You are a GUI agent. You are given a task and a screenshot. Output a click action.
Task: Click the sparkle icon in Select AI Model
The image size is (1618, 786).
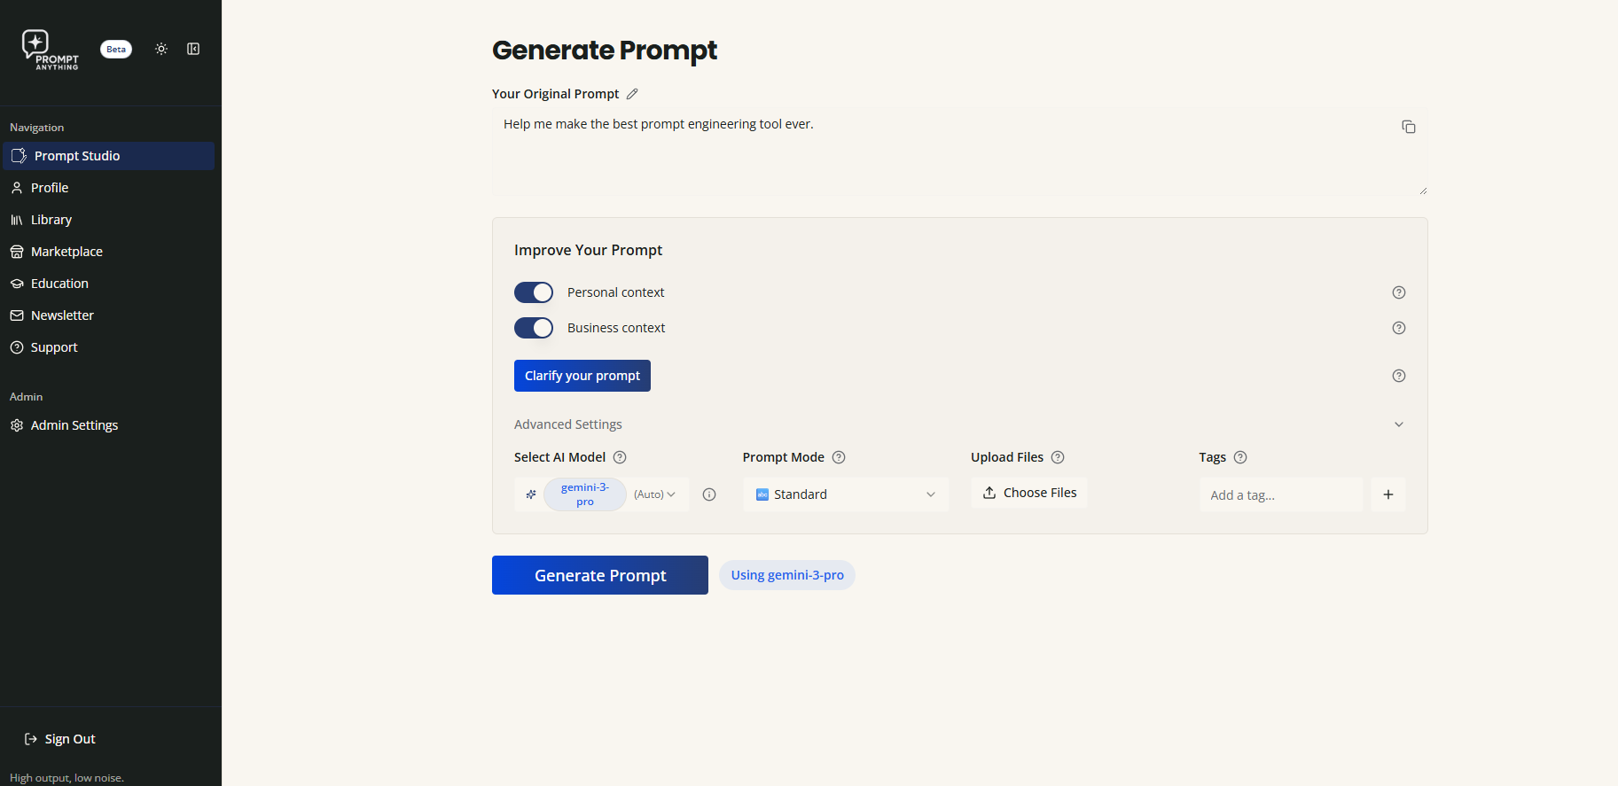530,494
